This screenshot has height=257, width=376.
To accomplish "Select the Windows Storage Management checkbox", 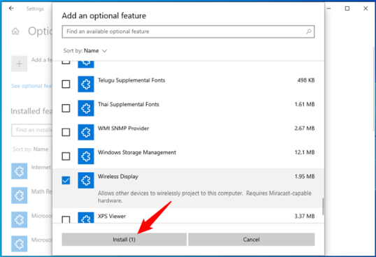I will click(x=66, y=156).
